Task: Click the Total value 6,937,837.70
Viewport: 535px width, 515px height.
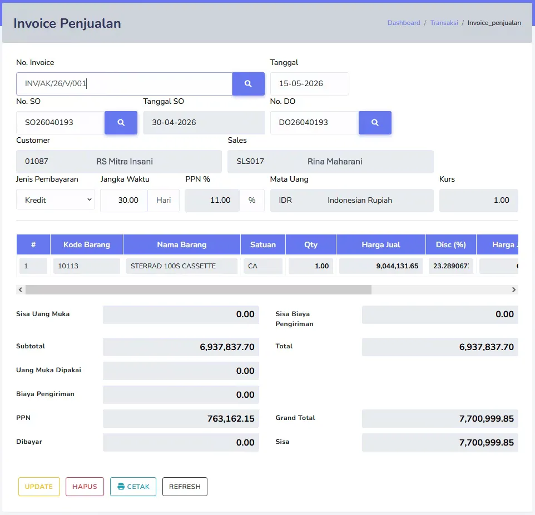Action: [x=440, y=347]
